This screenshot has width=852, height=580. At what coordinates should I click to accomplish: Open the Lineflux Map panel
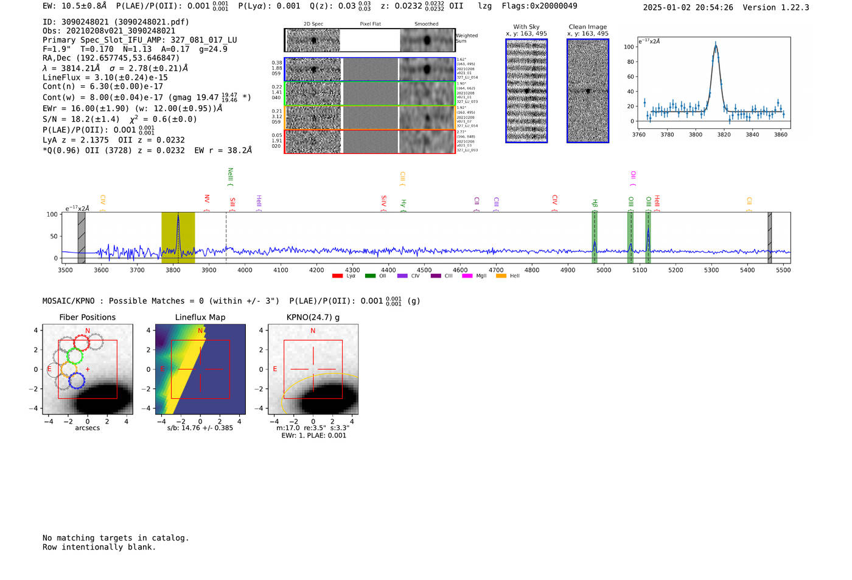200,369
